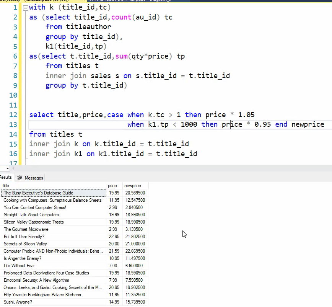Screen dimensions: 332x307
Task: Switch to the Results tab
Action: pyautogui.click(x=6, y=177)
